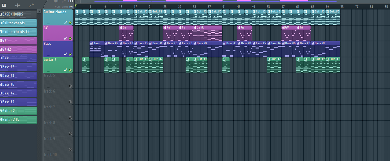
Task: Mute the Guiitar chords track via green LED
Action: [x=70, y=23]
